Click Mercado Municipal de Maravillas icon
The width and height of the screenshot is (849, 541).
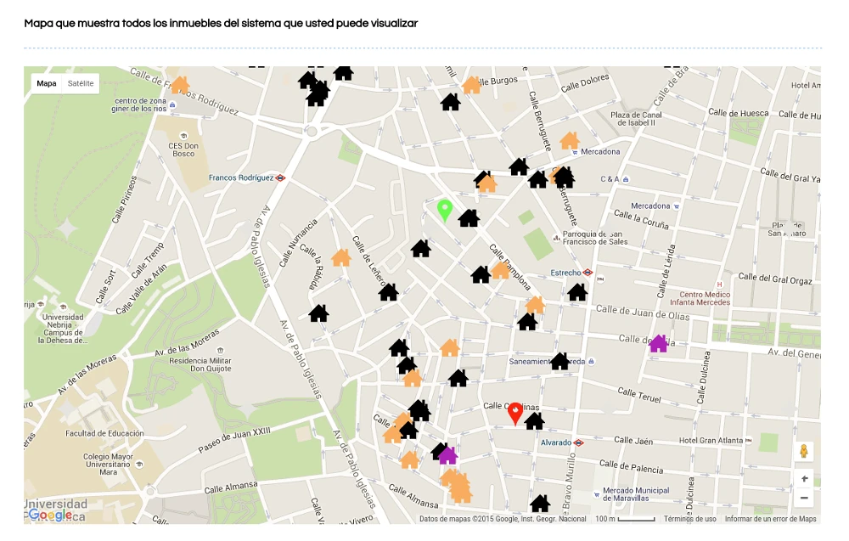(x=597, y=494)
